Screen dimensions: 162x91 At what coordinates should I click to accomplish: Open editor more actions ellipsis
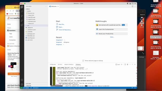point(135,6)
